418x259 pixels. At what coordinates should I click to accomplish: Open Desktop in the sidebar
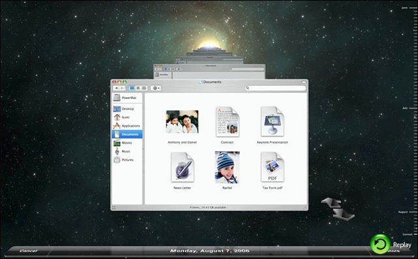pyautogui.click(x=127, y=108)
